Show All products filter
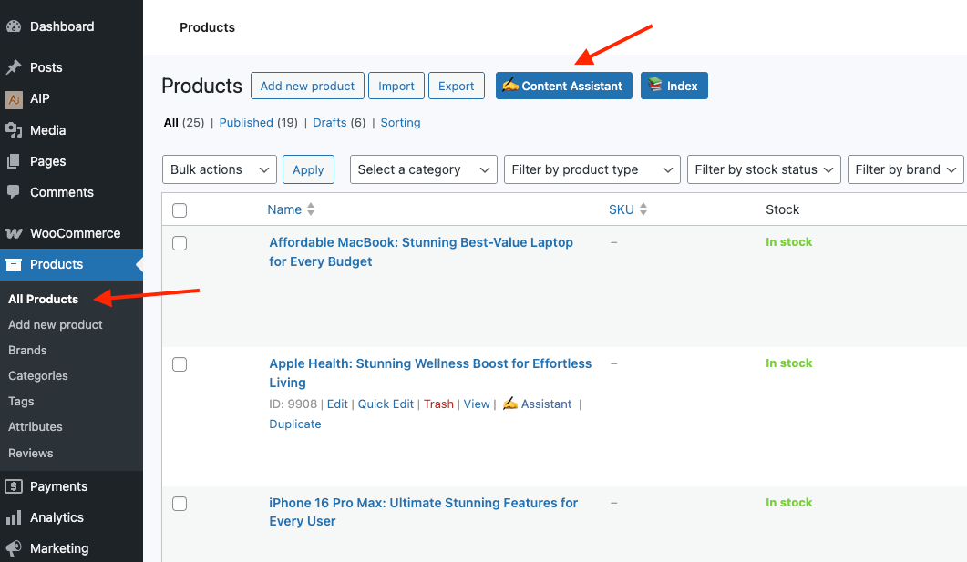The image size is (967, 562). click(170, 123)
